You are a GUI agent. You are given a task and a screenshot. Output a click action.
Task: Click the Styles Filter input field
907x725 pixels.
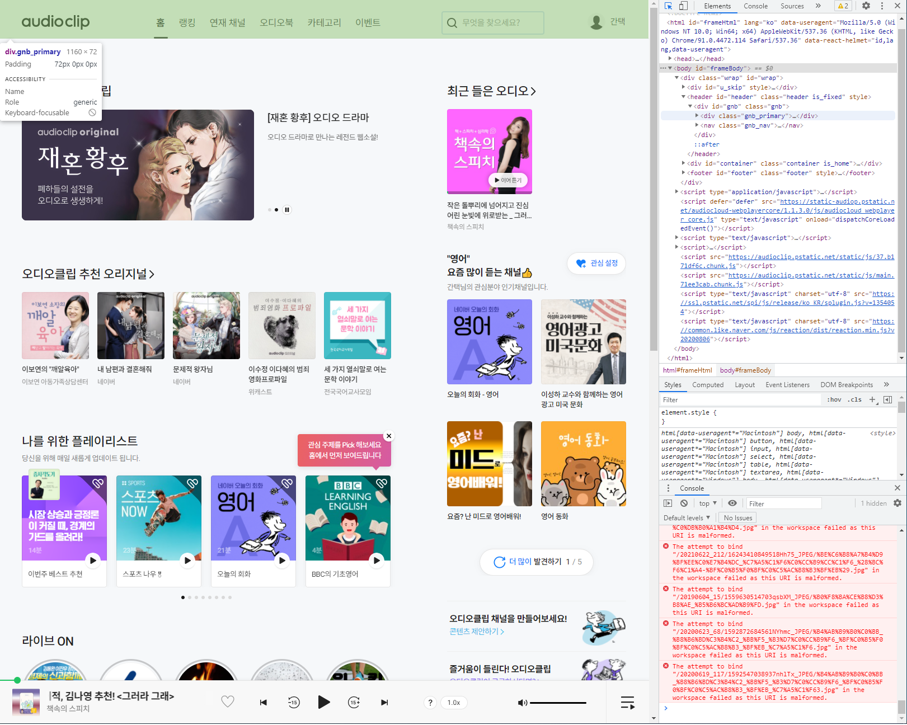click(740, 399)
